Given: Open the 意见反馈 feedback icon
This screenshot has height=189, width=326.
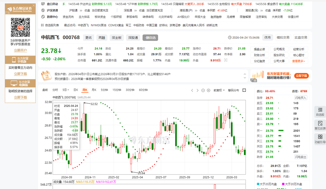Looking at the screenshot, I should click(320, 125).
